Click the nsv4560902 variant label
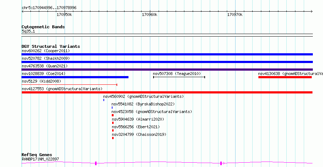Screen dimensions: 323x167 [143, 96]
